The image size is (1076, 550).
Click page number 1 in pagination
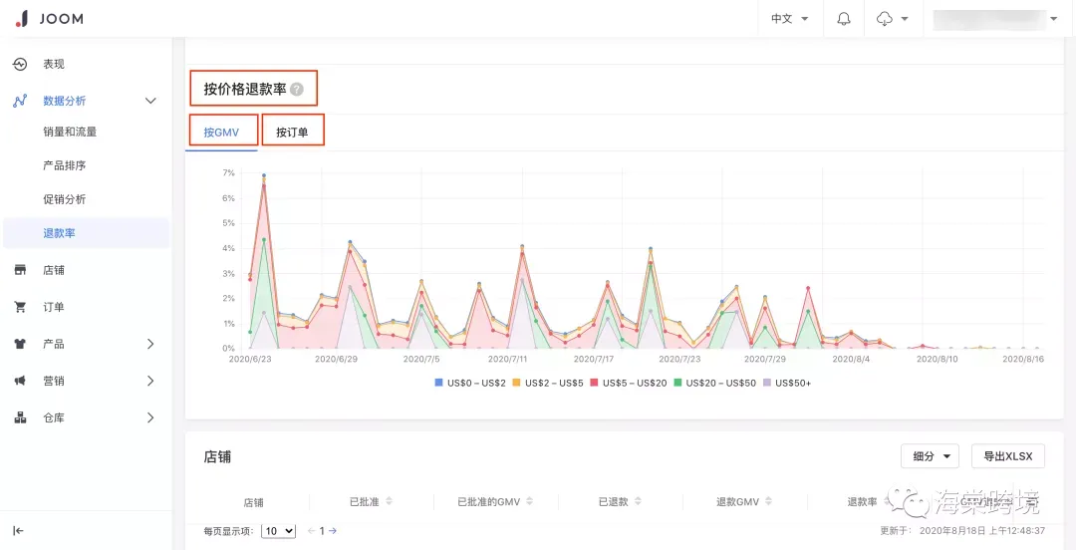pos(322,531)
